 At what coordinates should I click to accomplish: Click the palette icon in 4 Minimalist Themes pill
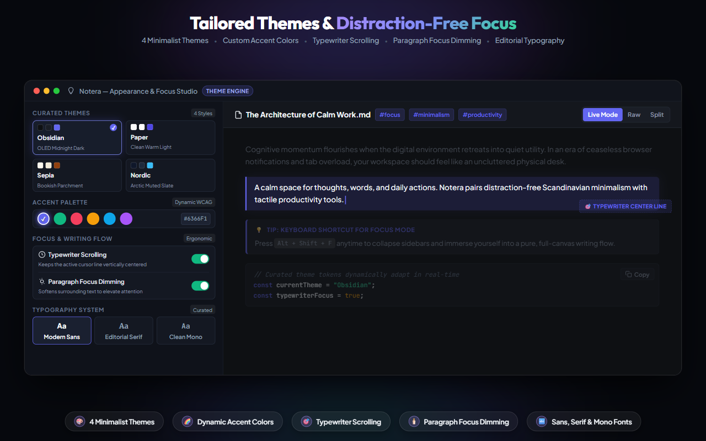[x=79, y=422]
